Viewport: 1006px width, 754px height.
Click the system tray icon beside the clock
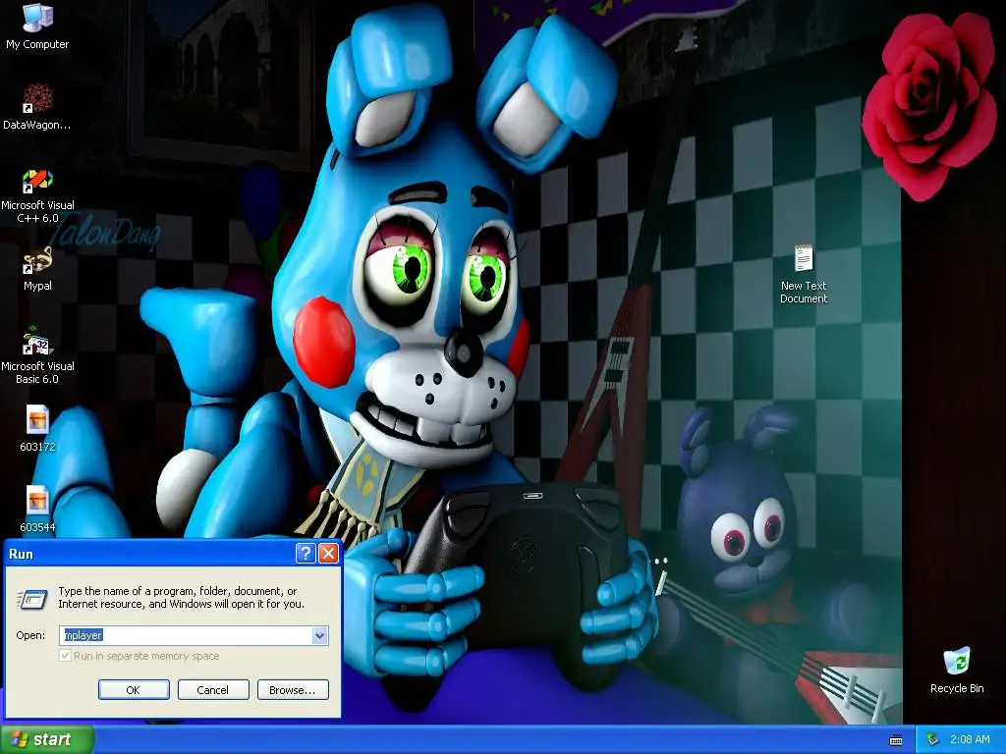(x=932, y=740)
